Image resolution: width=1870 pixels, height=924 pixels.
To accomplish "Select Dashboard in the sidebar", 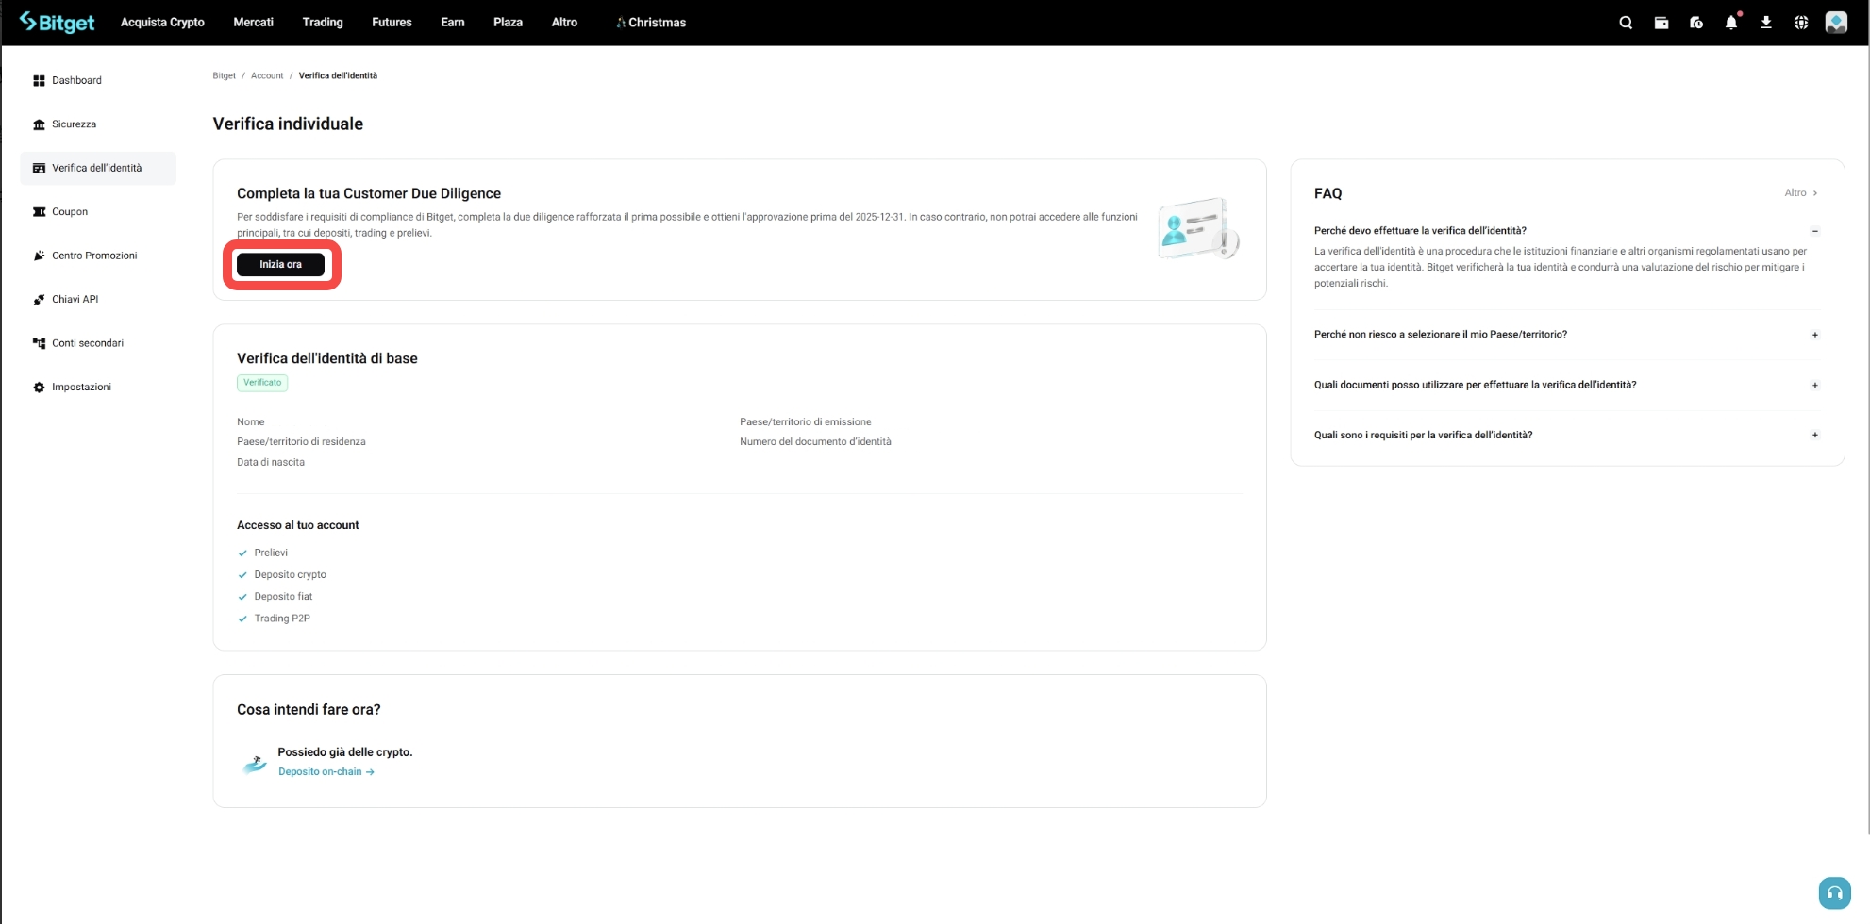I will click(76, 80).
